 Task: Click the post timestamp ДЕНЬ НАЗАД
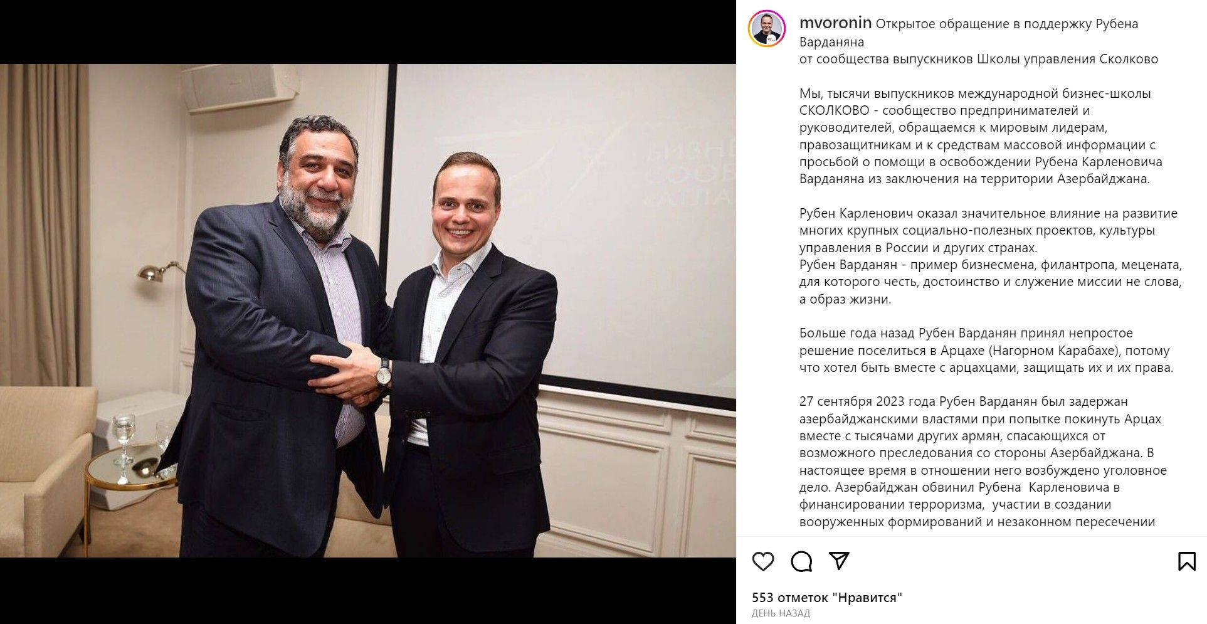point(781,613)
